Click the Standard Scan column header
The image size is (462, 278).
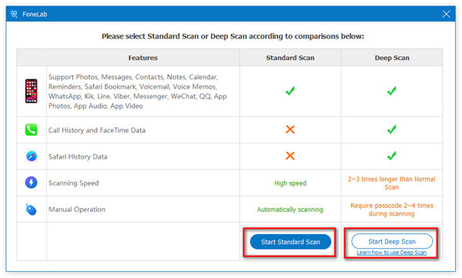tap(290, 58)
